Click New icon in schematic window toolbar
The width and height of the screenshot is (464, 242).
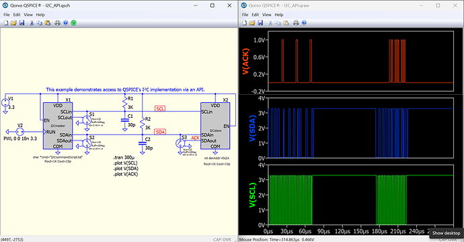coord(6,23)
